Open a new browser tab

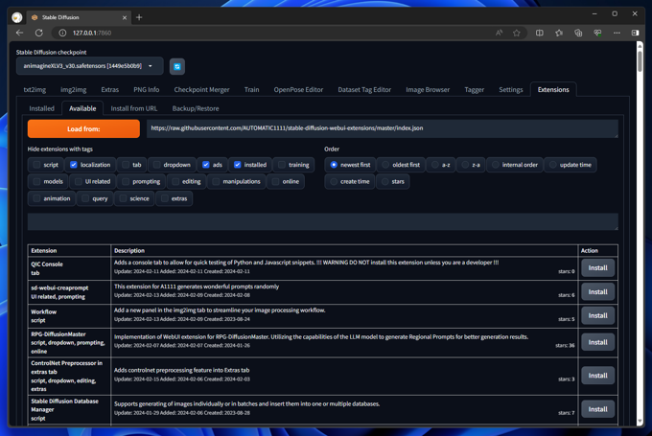click(x=139, y=17)
